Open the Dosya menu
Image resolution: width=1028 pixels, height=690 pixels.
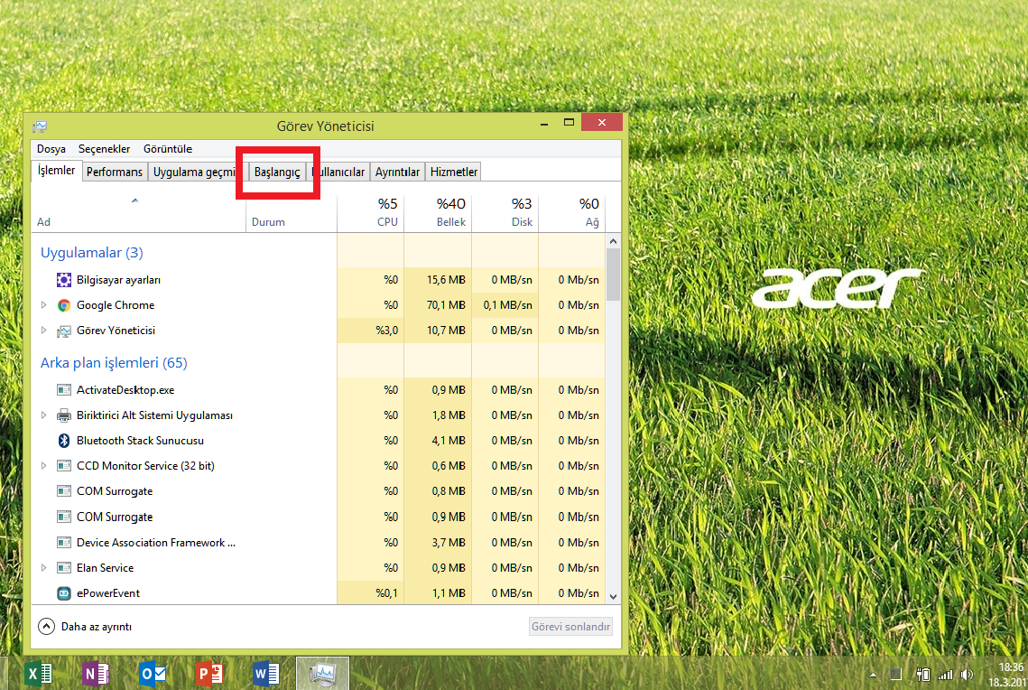coord(51,149)
